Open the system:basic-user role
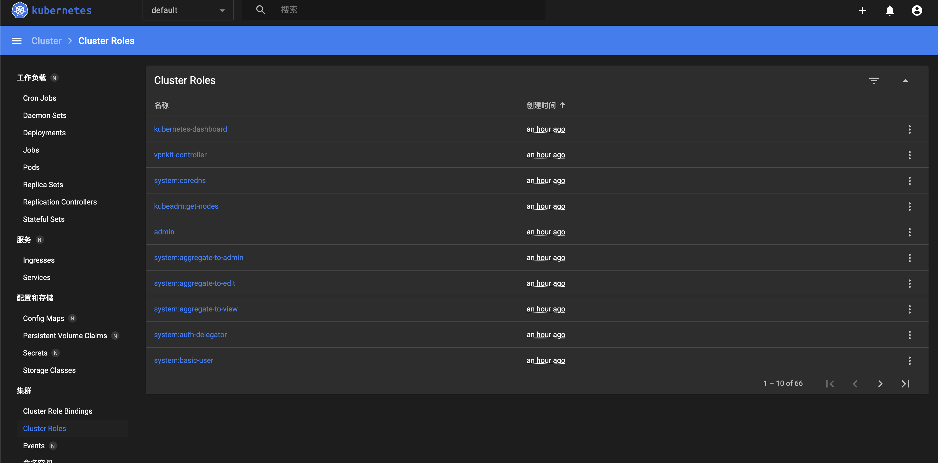The image size is (938, 463). (x=183, y=360)
